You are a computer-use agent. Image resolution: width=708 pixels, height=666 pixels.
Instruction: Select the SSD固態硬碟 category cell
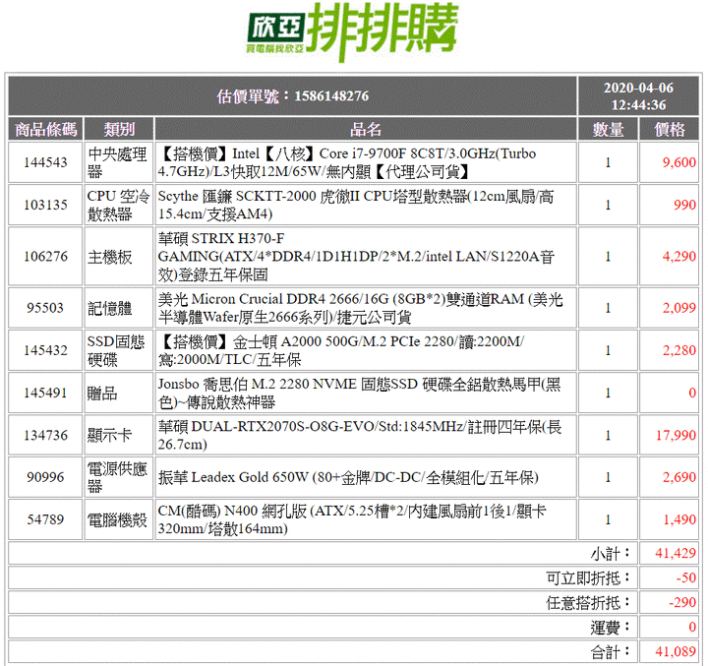click(119, 350)
